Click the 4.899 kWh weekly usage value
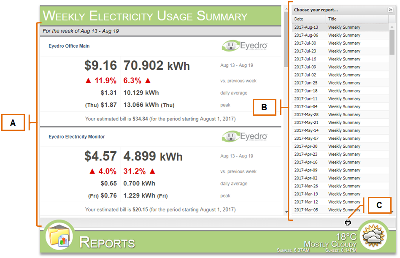This screenshot has height=258, width=400. (x=153, y=156)
